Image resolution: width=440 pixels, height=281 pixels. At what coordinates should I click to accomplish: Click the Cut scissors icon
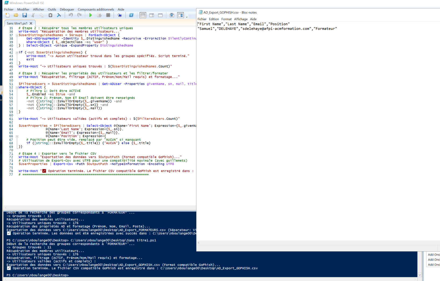click(33, 15)
